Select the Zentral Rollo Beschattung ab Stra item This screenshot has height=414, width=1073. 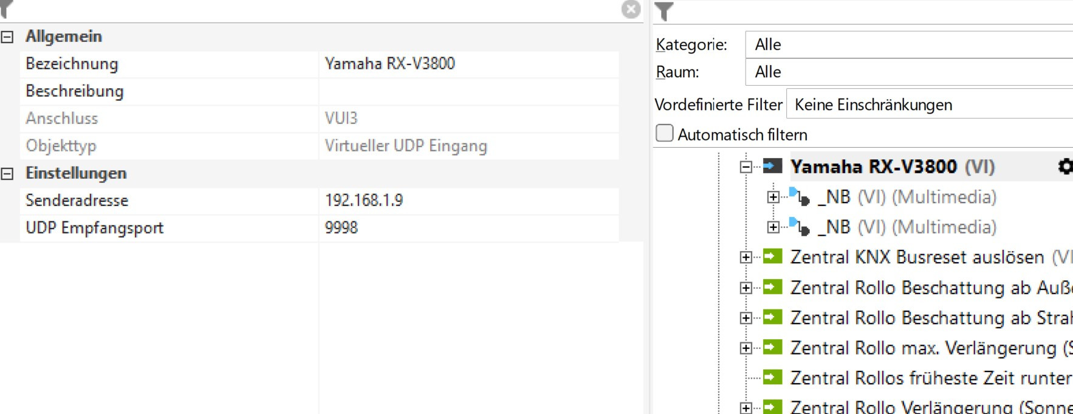[x=930, y=317]
